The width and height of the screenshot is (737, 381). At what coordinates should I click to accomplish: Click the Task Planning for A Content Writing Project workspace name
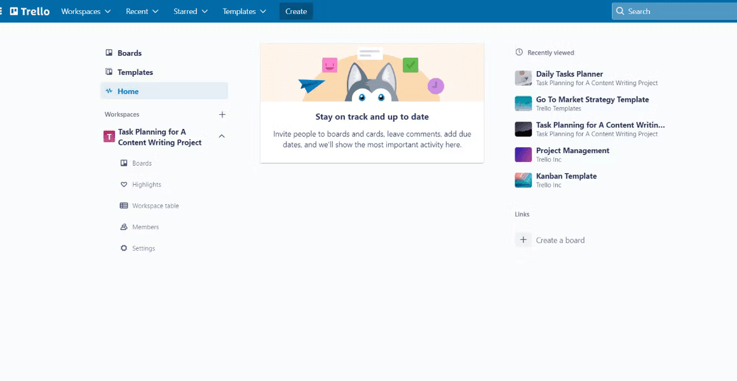tap(160, 137)
